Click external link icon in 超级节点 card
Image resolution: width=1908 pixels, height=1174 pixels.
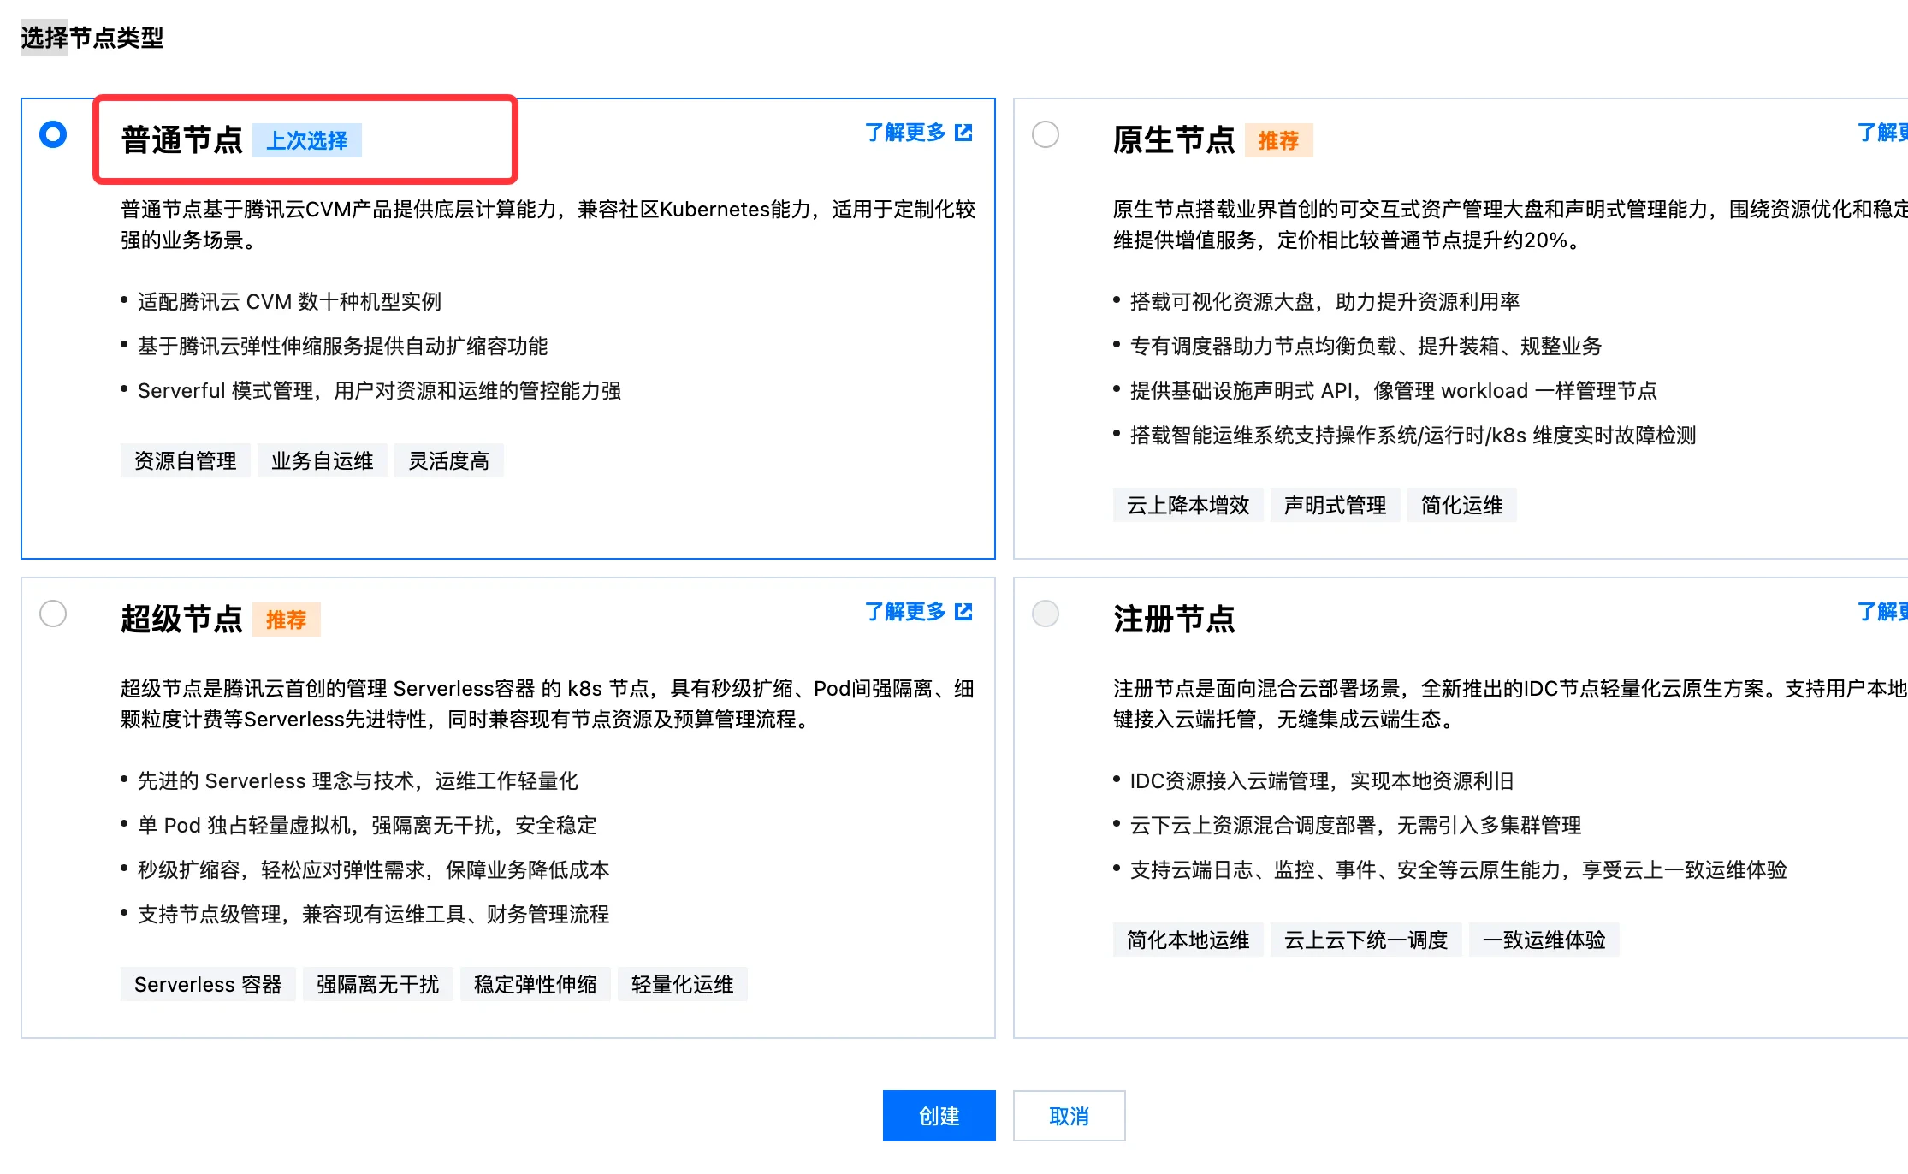[x=964, y=612]
